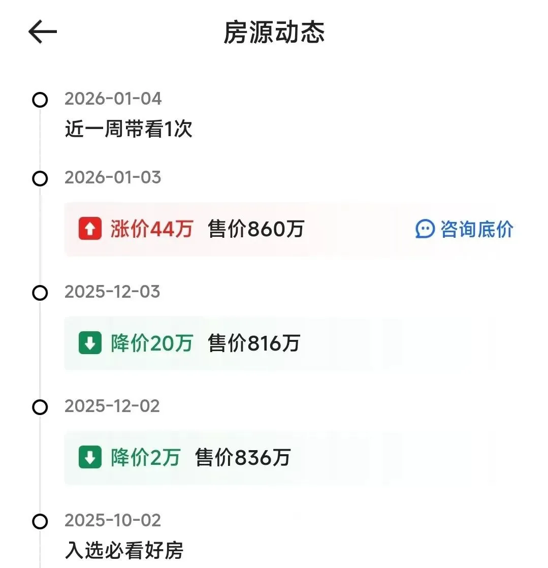Tap the 降价20万 green label
548x568 pixels.
tap(151, 343)
